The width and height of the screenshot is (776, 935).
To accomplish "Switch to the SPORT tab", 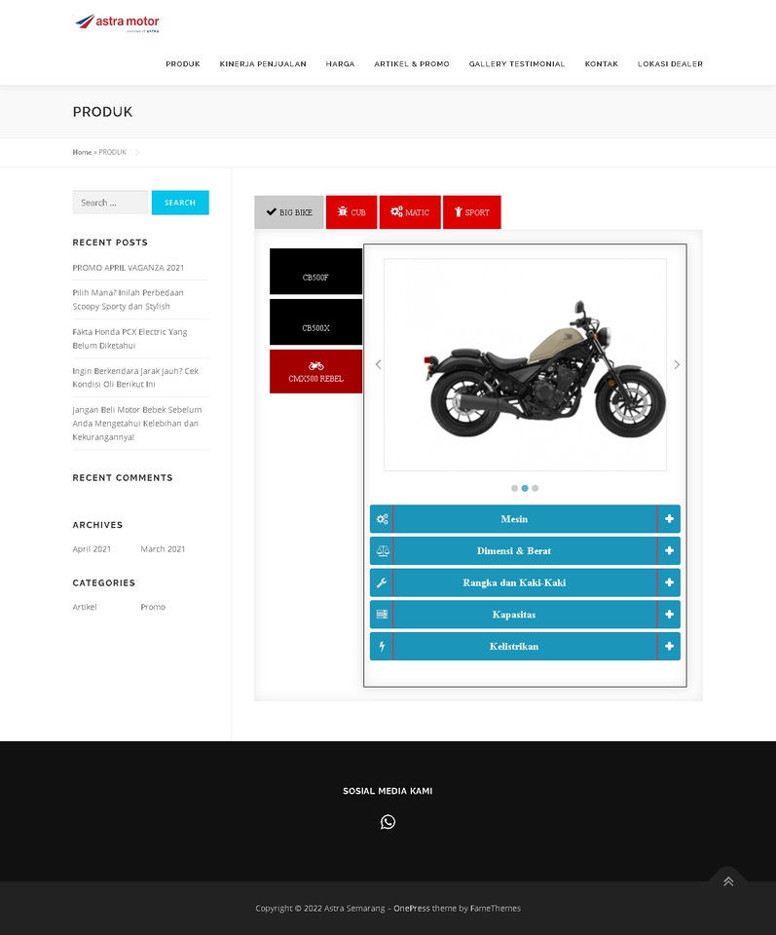I will tap(472, 212).
